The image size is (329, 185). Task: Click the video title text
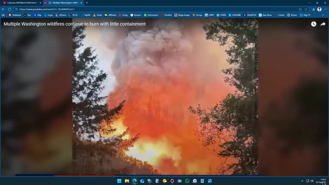(x=75, y=24)
